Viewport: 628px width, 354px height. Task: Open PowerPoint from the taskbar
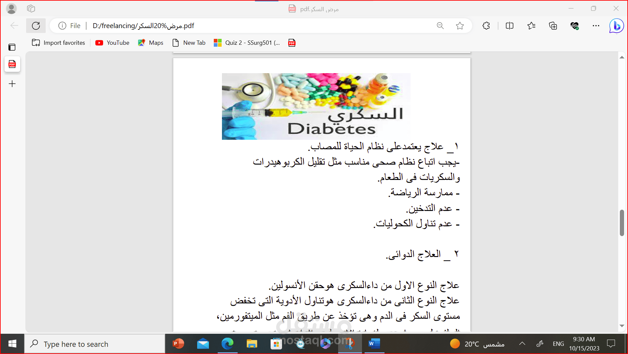point(178,344)
